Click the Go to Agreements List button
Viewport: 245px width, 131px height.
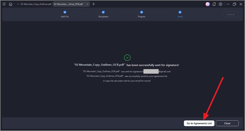(199, 123)
